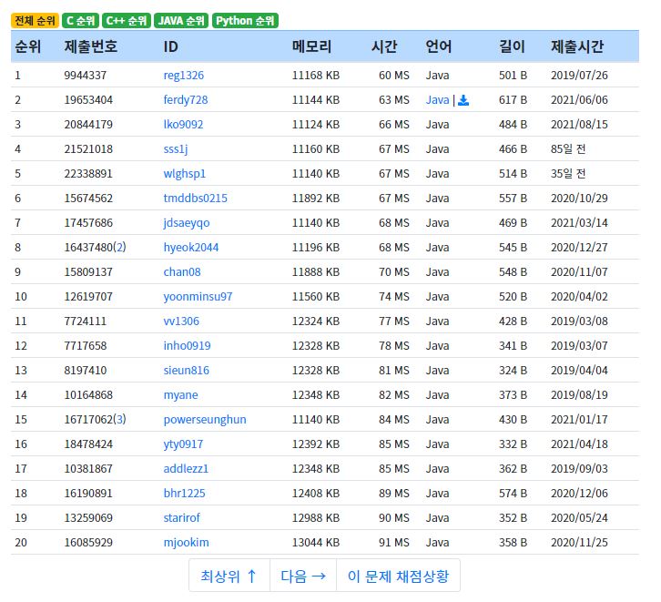Select the 제출번호 column header

pyautogui.click(x=91, y=46)
